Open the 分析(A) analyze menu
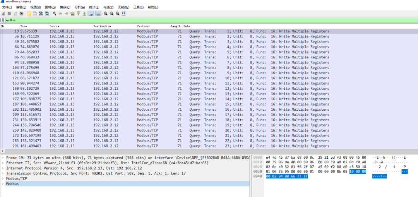 click(x=80, y=7)
